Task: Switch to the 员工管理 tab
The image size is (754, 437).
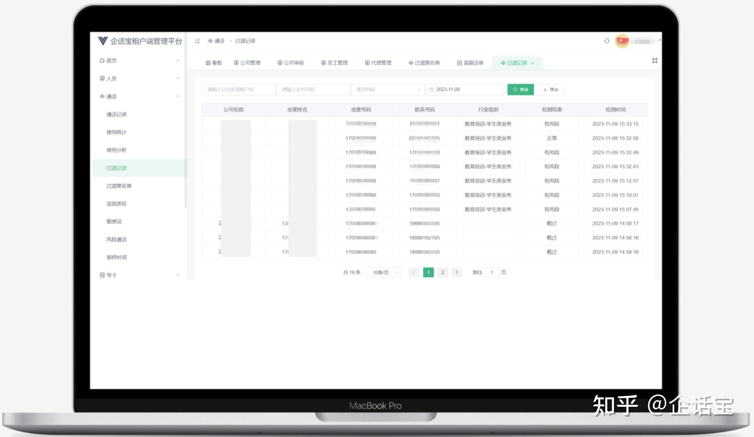Action: (335, 63)
